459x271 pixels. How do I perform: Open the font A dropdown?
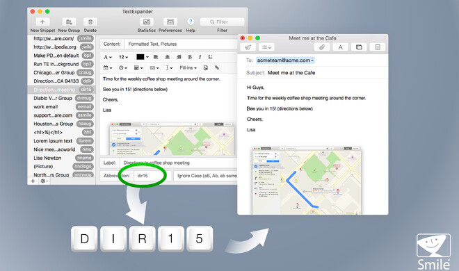(108, 57)
